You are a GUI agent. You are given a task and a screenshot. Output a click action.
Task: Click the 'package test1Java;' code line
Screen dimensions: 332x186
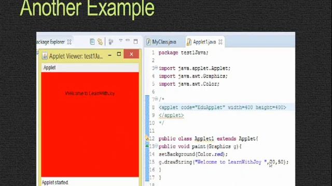pos(184,53)
